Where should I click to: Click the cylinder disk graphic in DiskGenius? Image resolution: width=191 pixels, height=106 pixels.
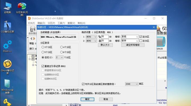coord(161,42)
